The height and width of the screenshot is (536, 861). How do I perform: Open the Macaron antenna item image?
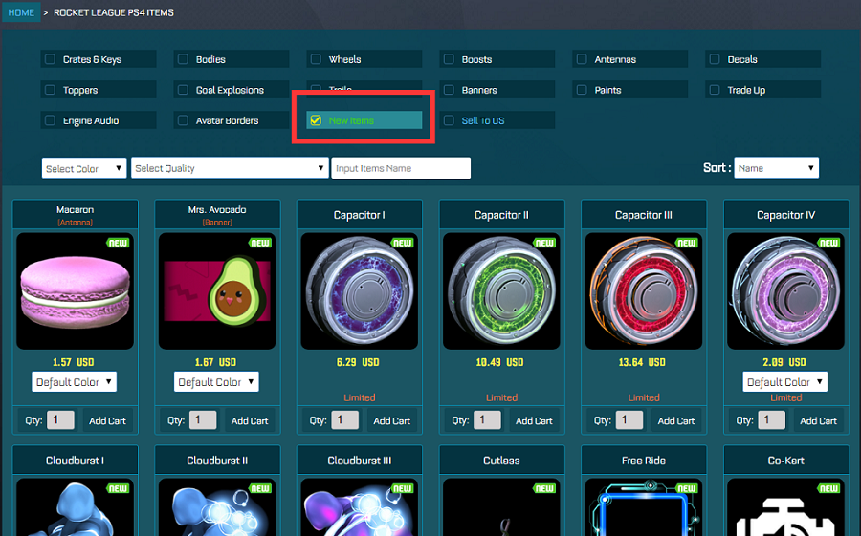[75, 290]
